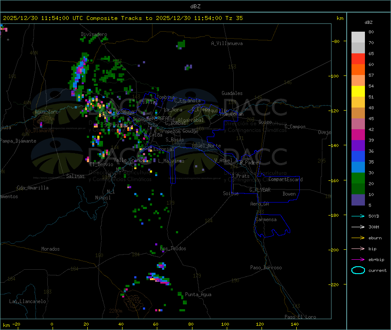Click the 'Carmensa' map label

266,219
